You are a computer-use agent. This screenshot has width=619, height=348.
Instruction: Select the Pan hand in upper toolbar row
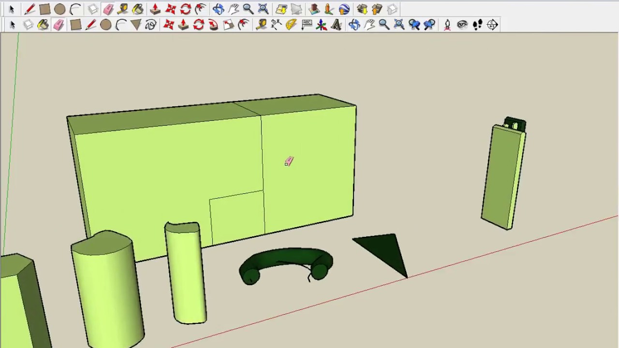[x=233, y=9]
